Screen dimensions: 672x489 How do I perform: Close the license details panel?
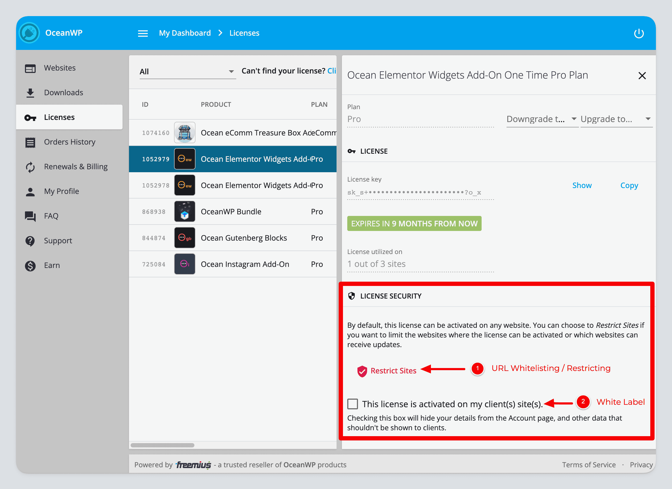point(642,76)
